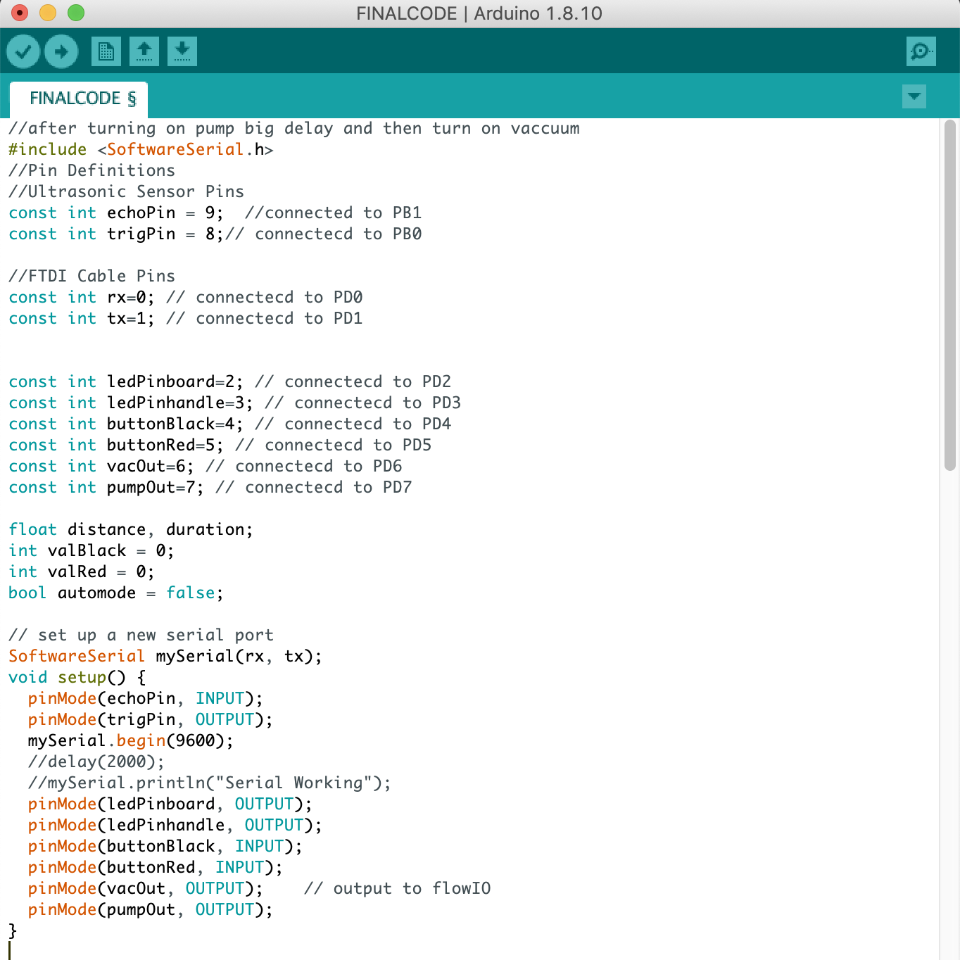Minimize the window using the yellow button
Viewport: 960px width, 960px height.
48,13
